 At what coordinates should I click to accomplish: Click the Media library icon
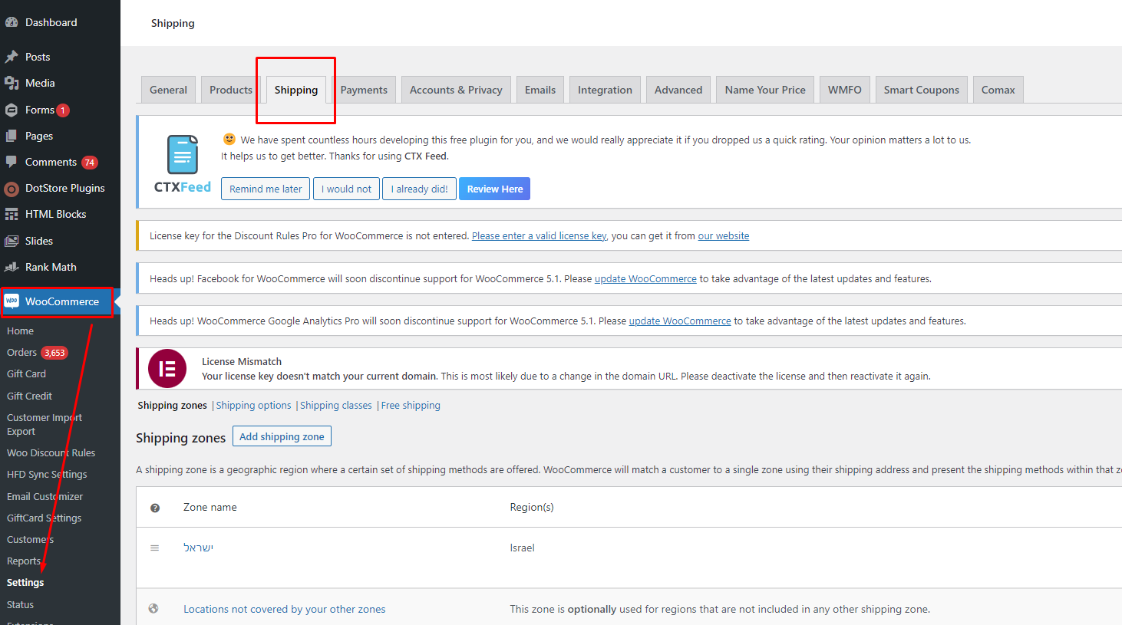pos(12,83)
